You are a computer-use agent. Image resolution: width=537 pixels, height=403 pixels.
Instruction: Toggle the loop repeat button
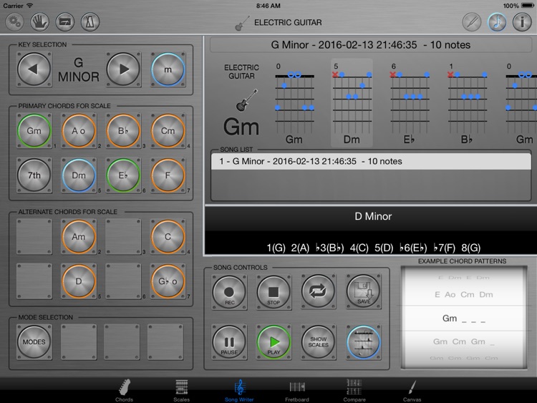pyautogui.click(x=318, y=292)
